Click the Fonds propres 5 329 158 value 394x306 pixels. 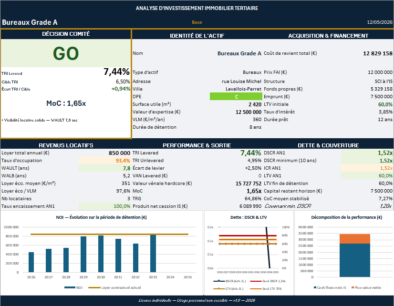tap(382, 89)
